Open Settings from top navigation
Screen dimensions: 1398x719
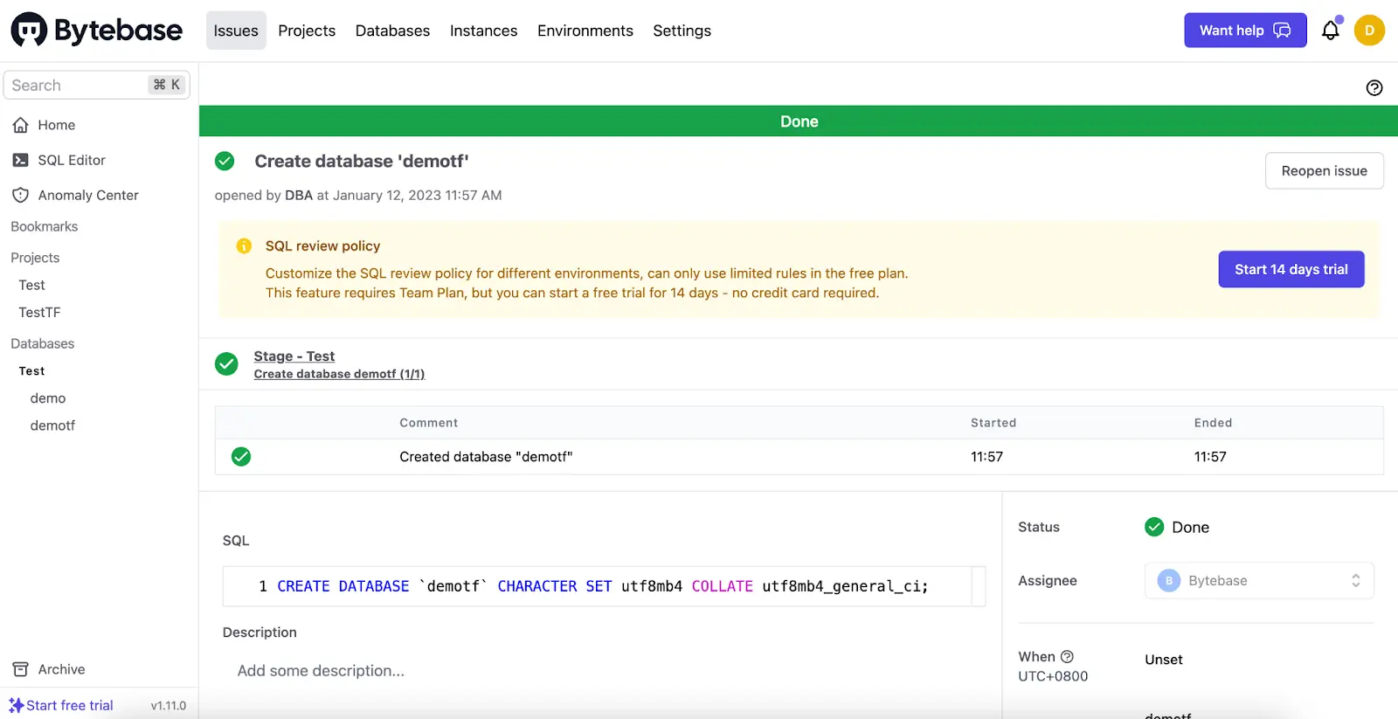click(x=682, y=31)
